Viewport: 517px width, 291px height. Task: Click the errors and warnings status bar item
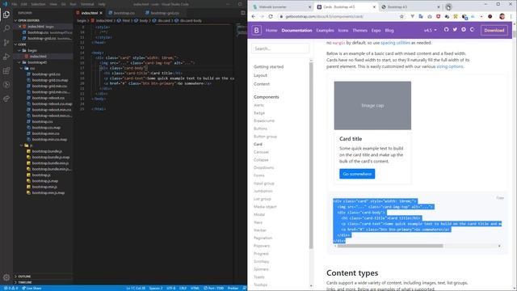(11, 289)
